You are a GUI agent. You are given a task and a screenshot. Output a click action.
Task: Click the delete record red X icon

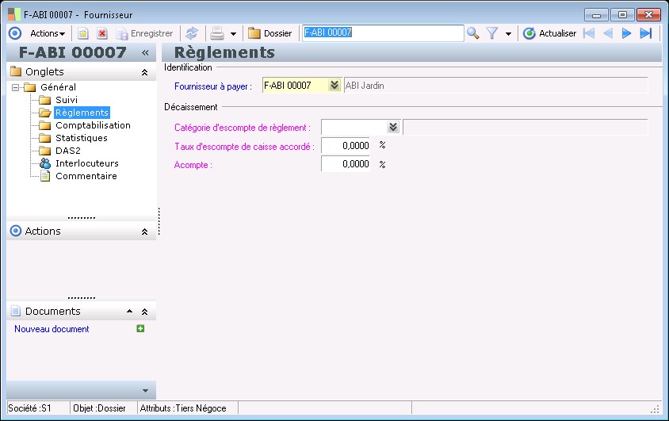coord(102,33)
